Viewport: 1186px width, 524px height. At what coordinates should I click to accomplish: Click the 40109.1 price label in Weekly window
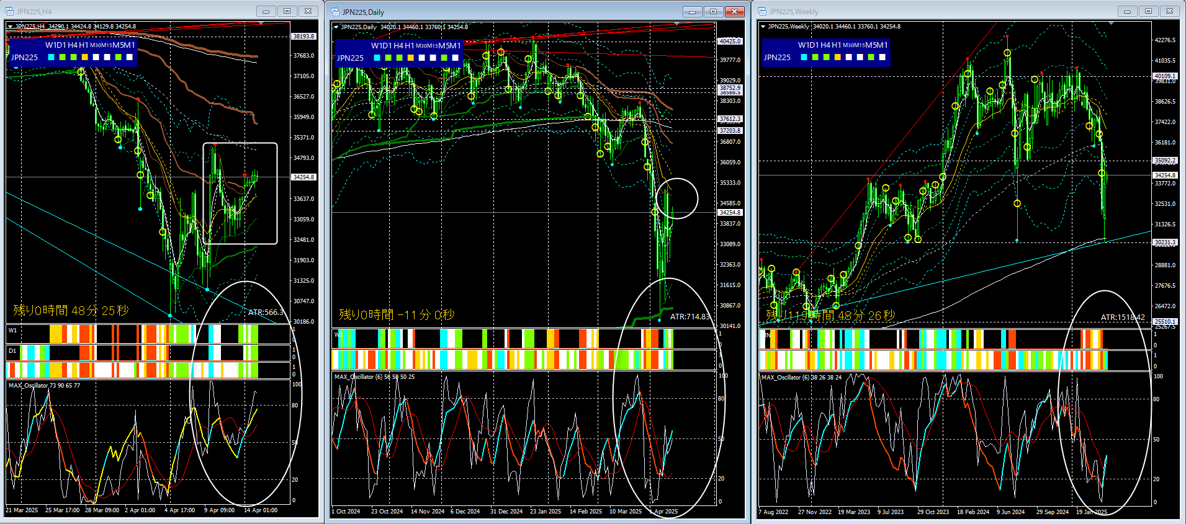coord(1165,76)
